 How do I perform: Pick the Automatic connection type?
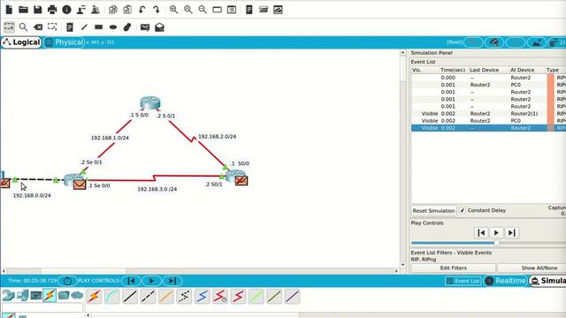(x=94, y=297)
